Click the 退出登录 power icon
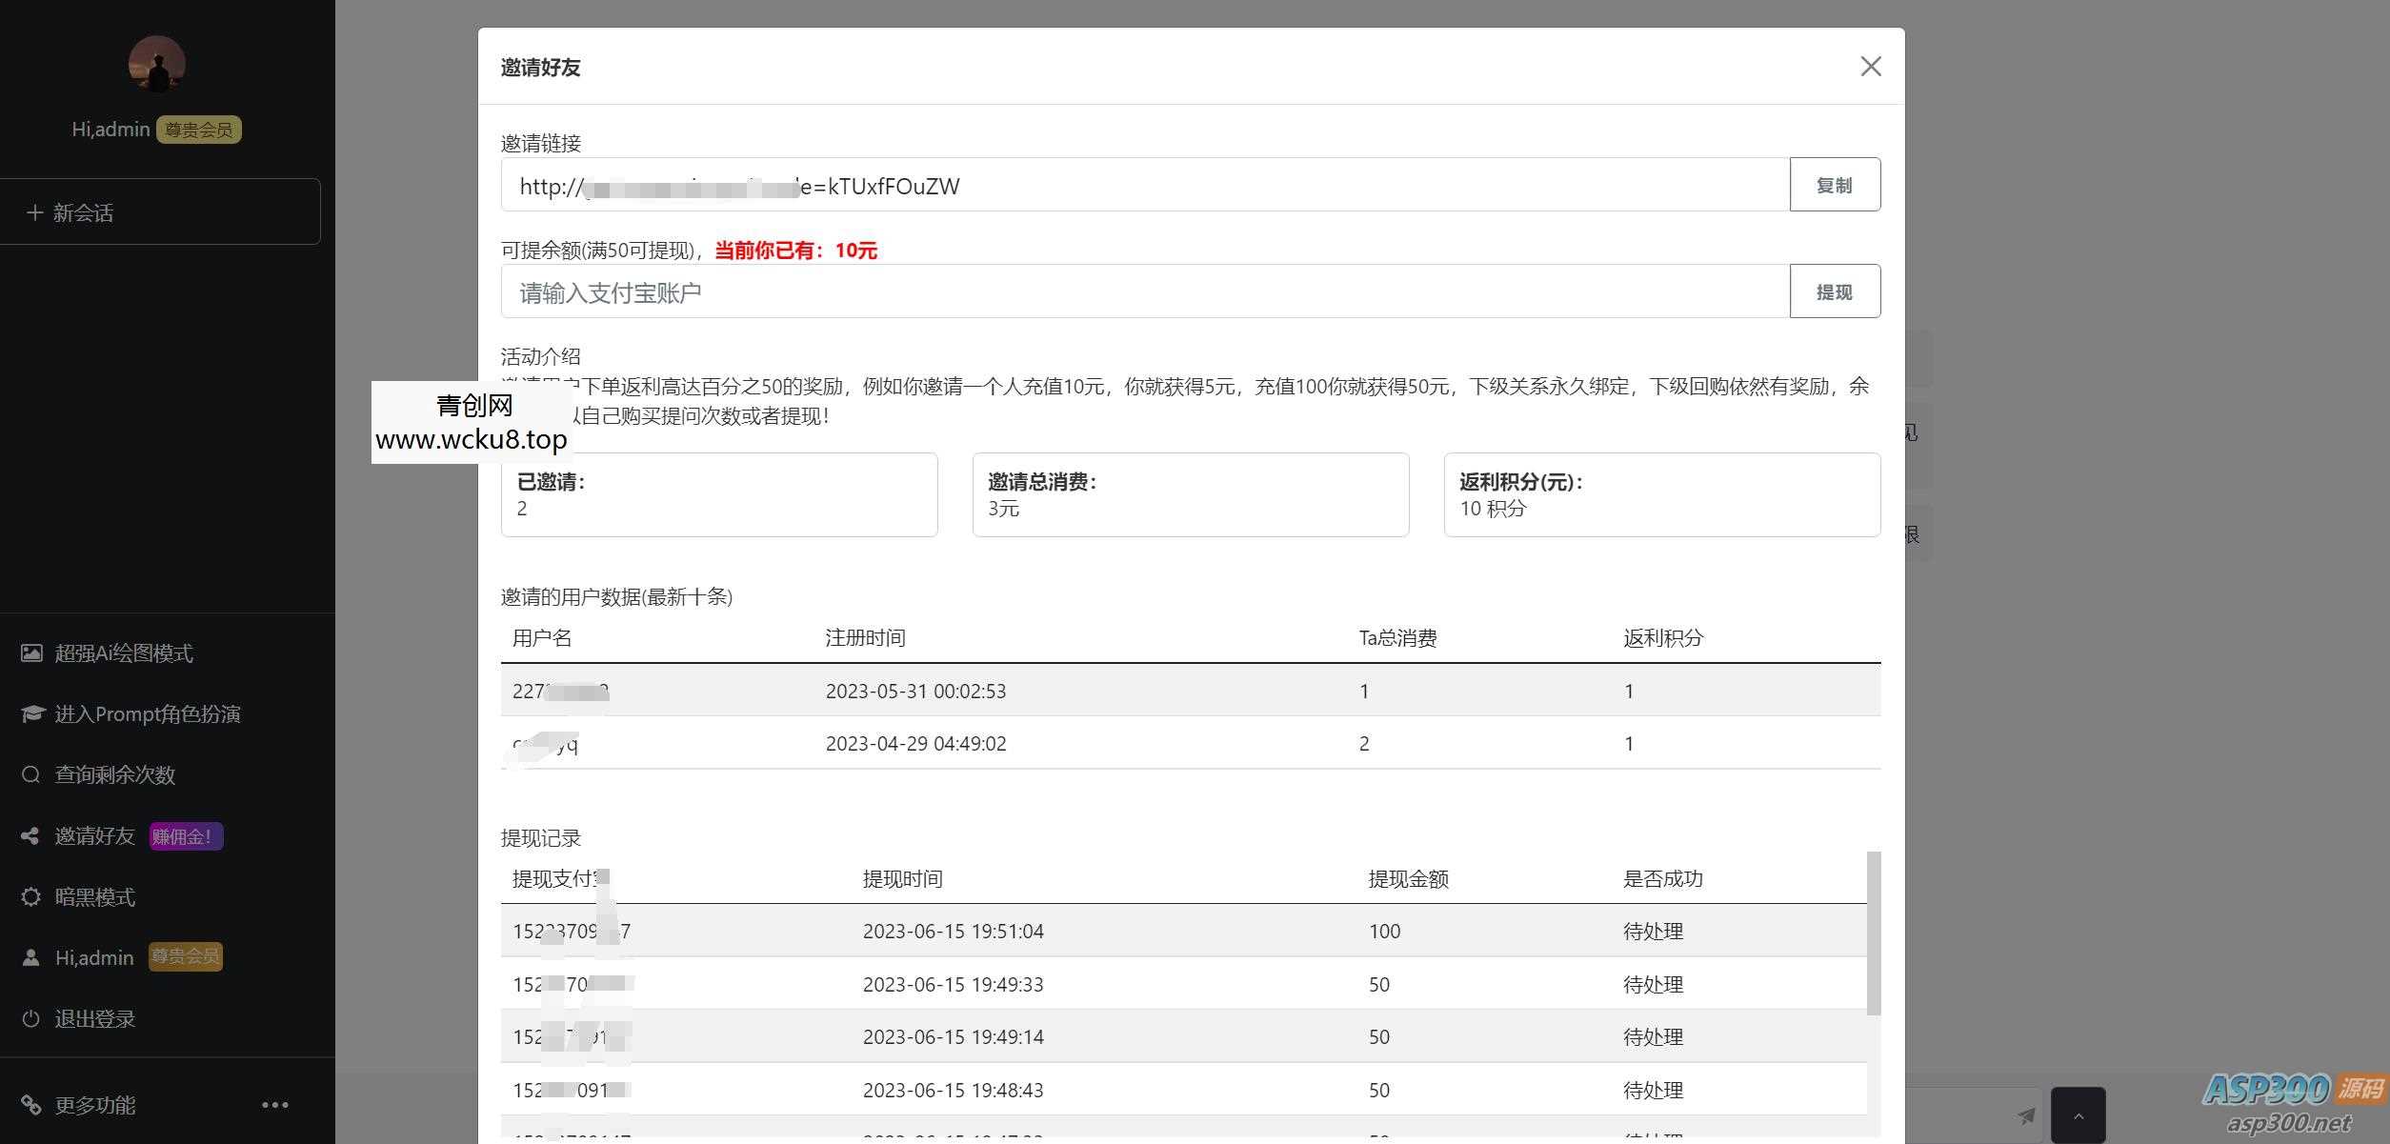Screen dimensions: 2390x1144 (x=31, y=1018)
